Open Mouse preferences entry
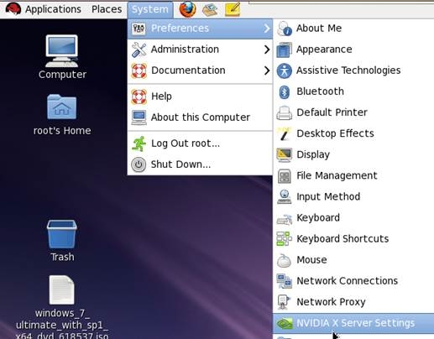 tap(353, 260)
